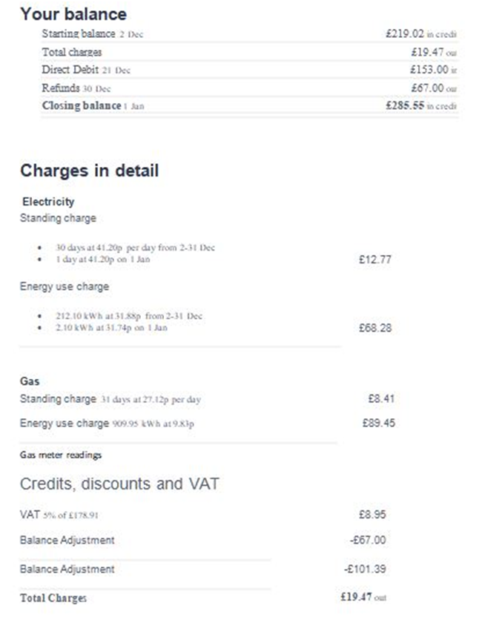The image size is (479, 623).
Task: Click the electricity Standing charge label
Action: [x=58, y=218]
